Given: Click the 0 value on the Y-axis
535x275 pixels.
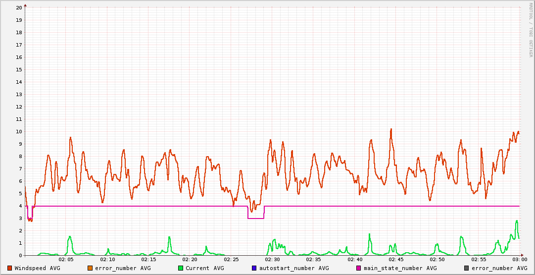Looking at the screenshot, I should coord(20,256).
